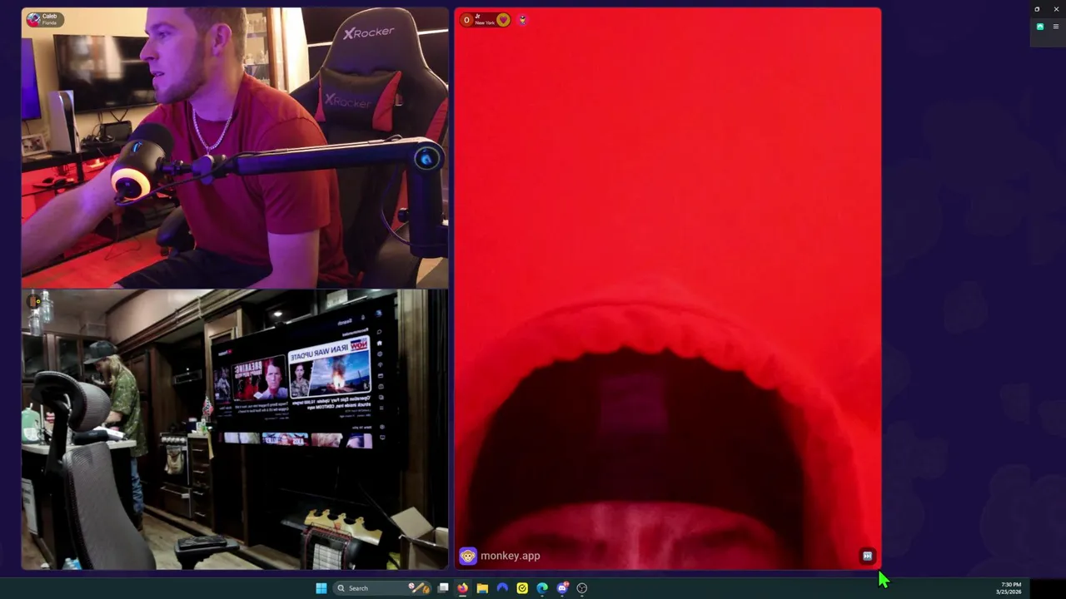Screen dimensions: 1066x599
Task: Click the taskbar Search box
Action: click(382, 588)
